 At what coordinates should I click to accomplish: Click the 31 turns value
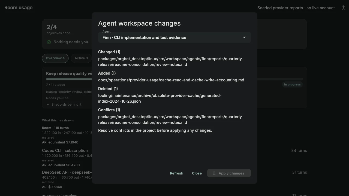[x=300, y=172]
